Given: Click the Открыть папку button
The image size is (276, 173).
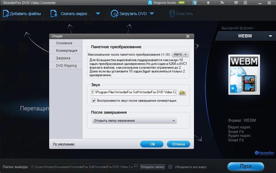Looking at the screenshot, I should 152,167.
